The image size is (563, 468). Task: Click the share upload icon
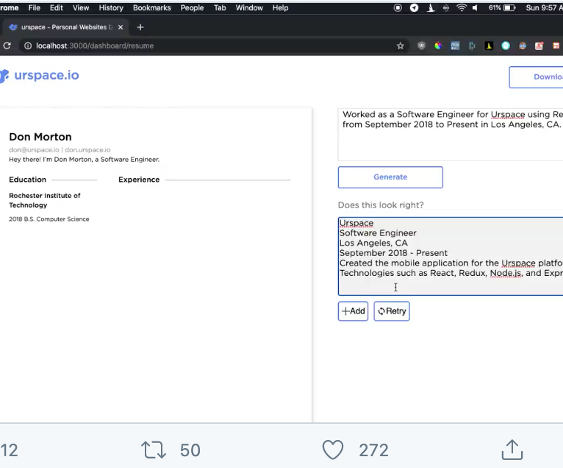point(512,450)
